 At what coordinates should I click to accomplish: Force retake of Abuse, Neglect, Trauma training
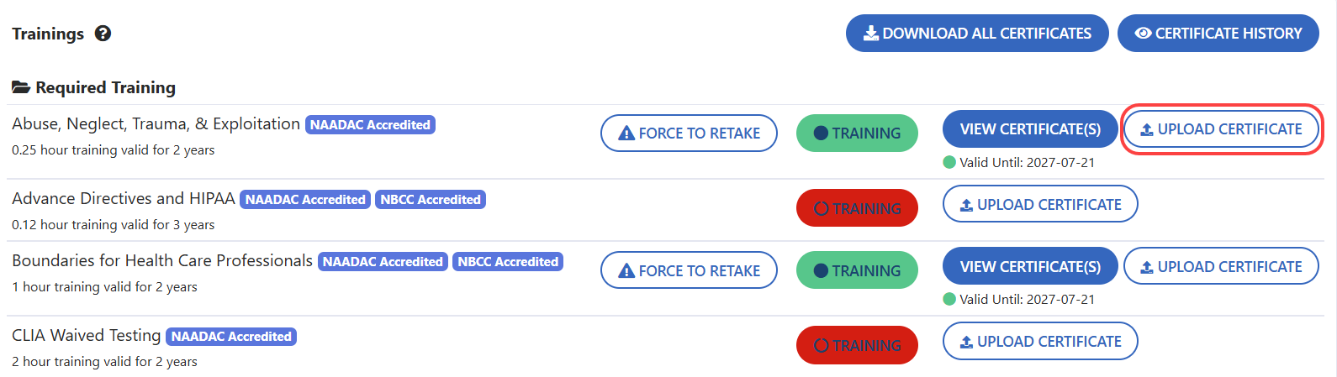click(689, 134)
